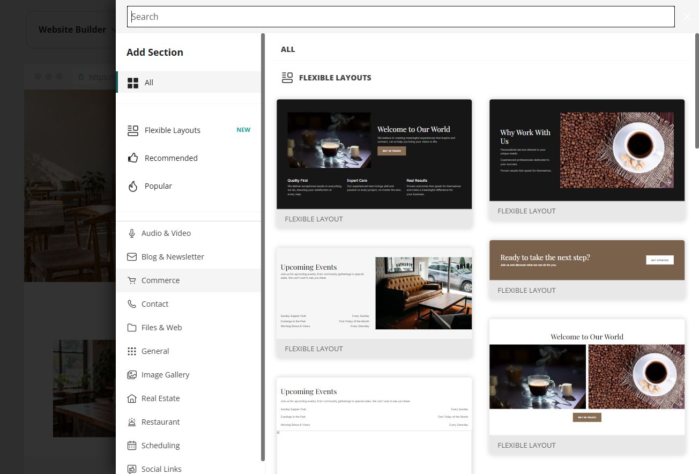Click the Contact phone icon
The image size is (699, 474).
[131, 304]
